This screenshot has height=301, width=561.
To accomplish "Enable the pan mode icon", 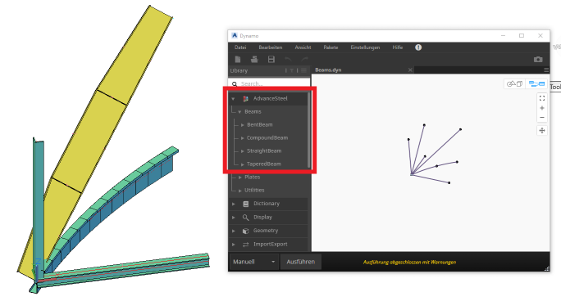I will [542, 131].
